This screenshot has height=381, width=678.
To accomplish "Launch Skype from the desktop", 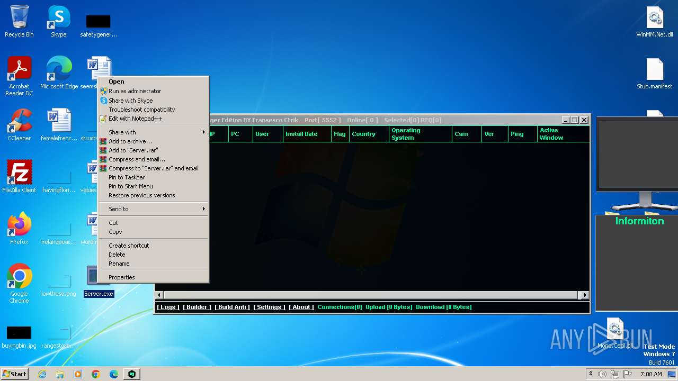I will click(x=58, y=21).
